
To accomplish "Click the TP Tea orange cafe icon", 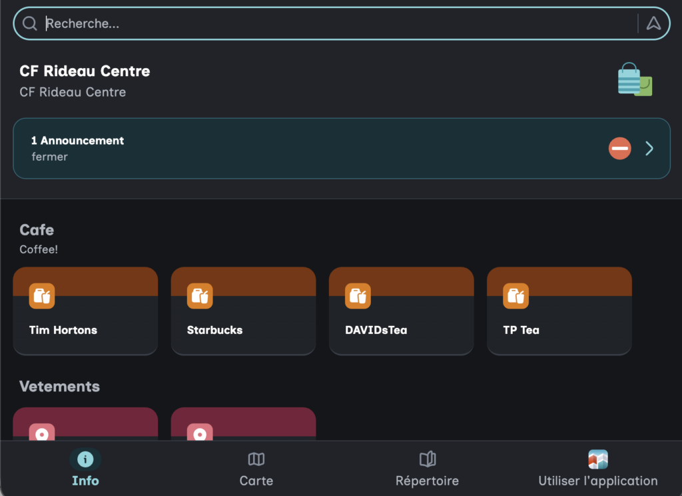I will point(515,296).
